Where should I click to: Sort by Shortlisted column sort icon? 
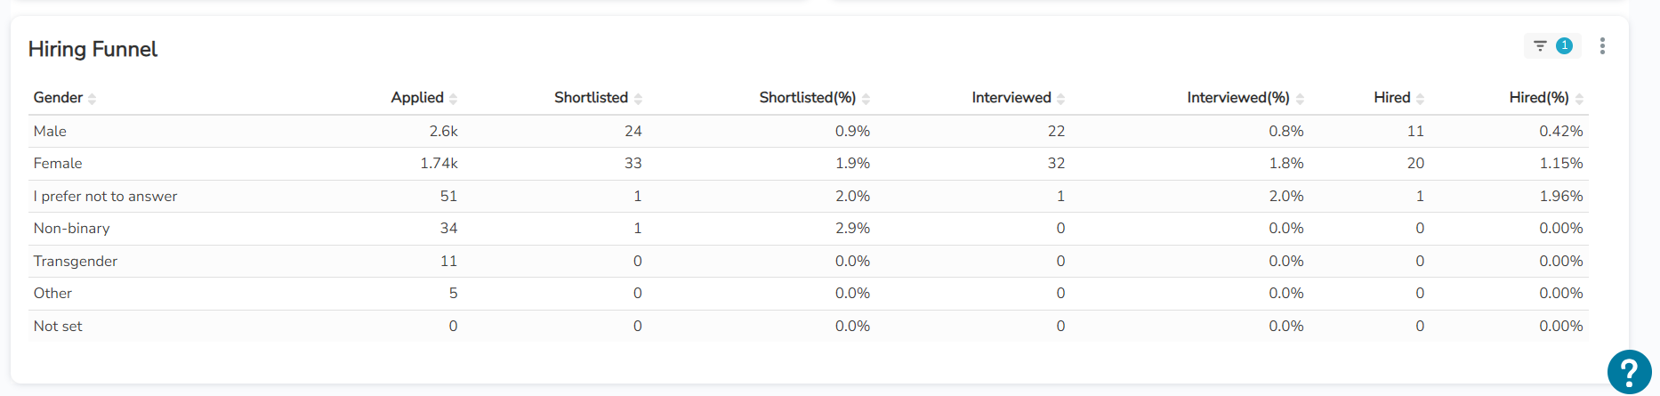click(x=638, y=99)
